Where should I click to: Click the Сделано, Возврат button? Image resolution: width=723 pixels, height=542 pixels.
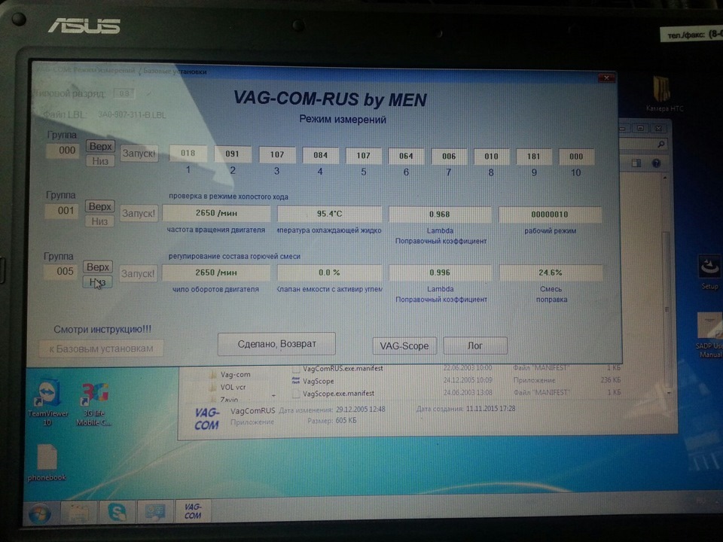coord(276,344)
